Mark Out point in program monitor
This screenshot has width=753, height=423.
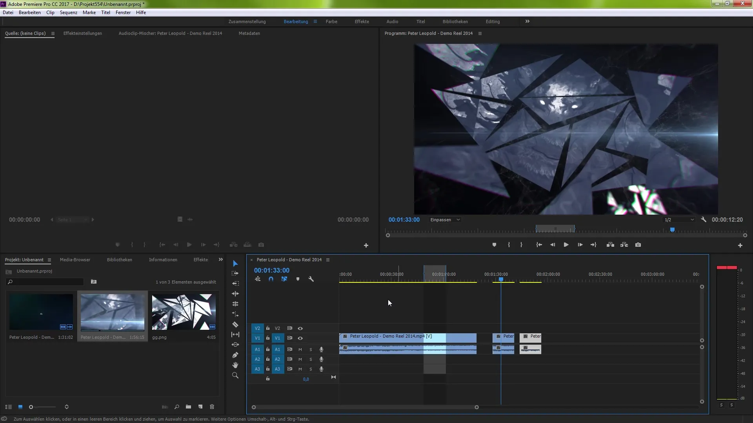point(521,245)
